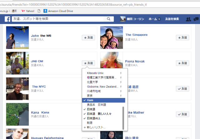Click 友達を検索 in the header

click(x=172, y=19)
